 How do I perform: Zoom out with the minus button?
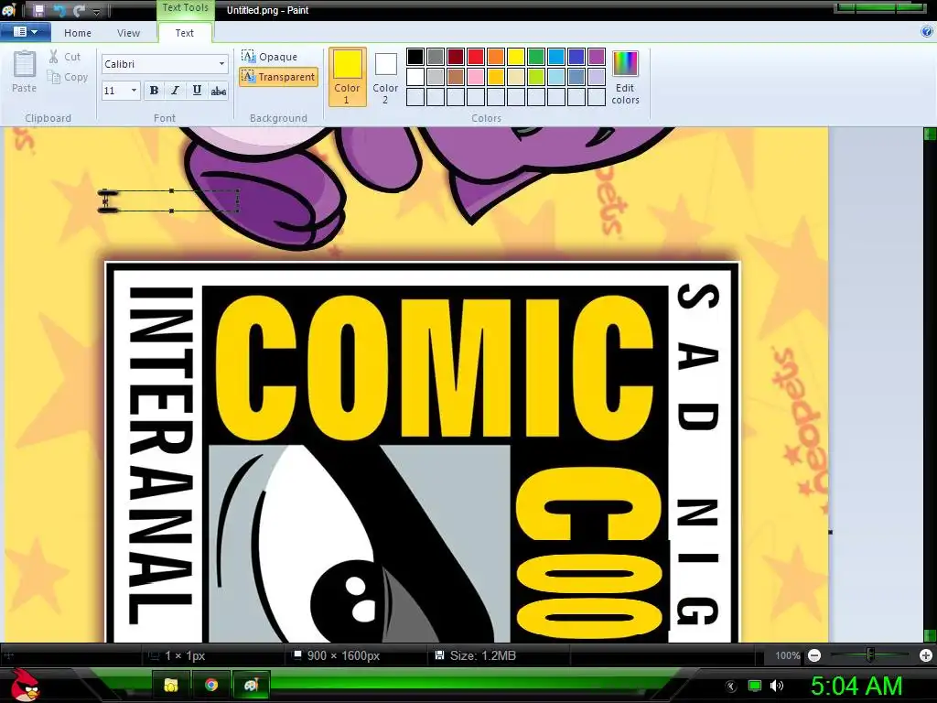click(813, 655)
